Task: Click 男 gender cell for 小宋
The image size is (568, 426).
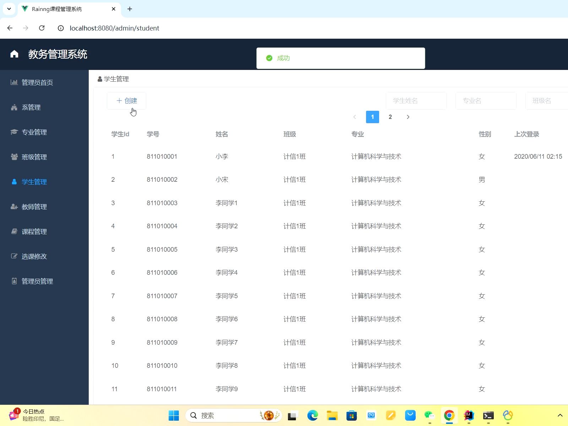Action: click(482, 180)
